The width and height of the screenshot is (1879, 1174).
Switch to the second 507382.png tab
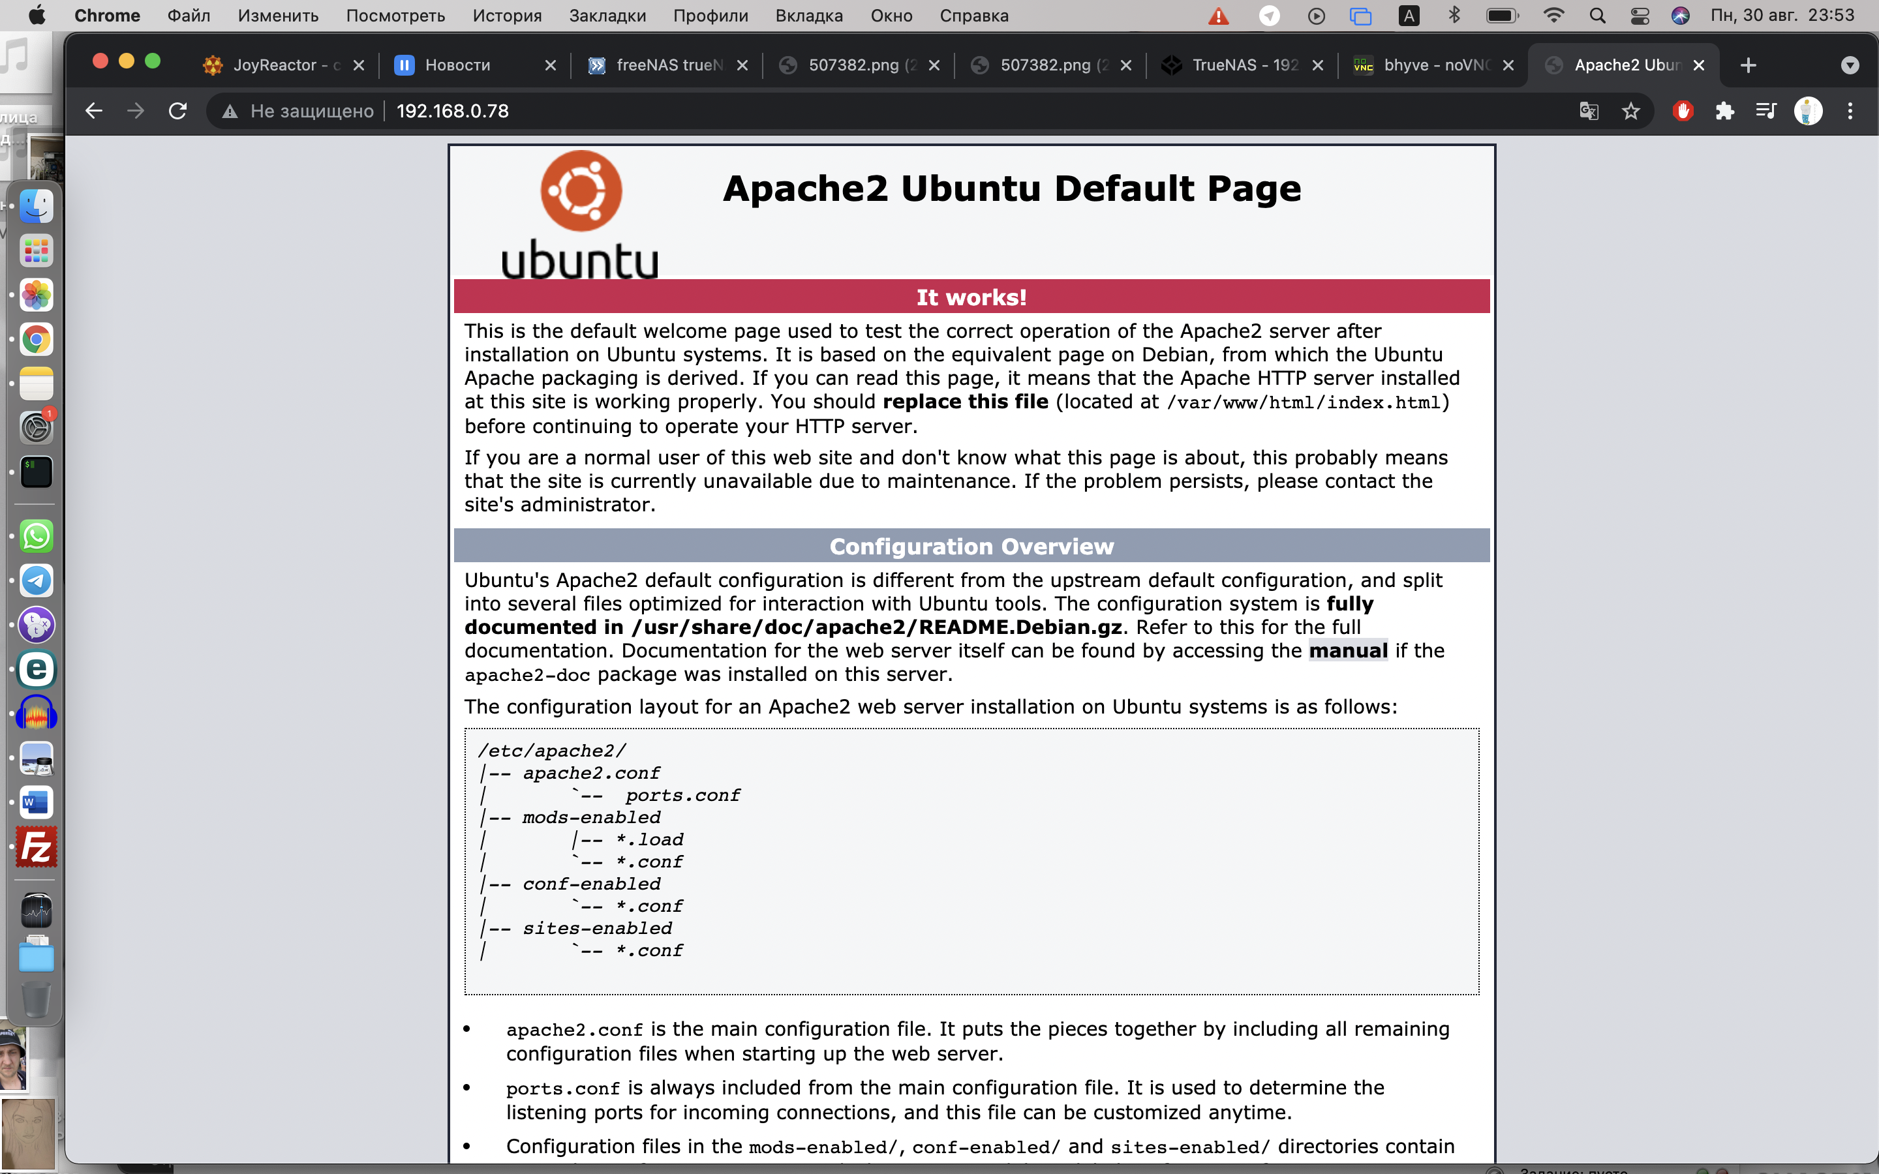(1050, 65)
